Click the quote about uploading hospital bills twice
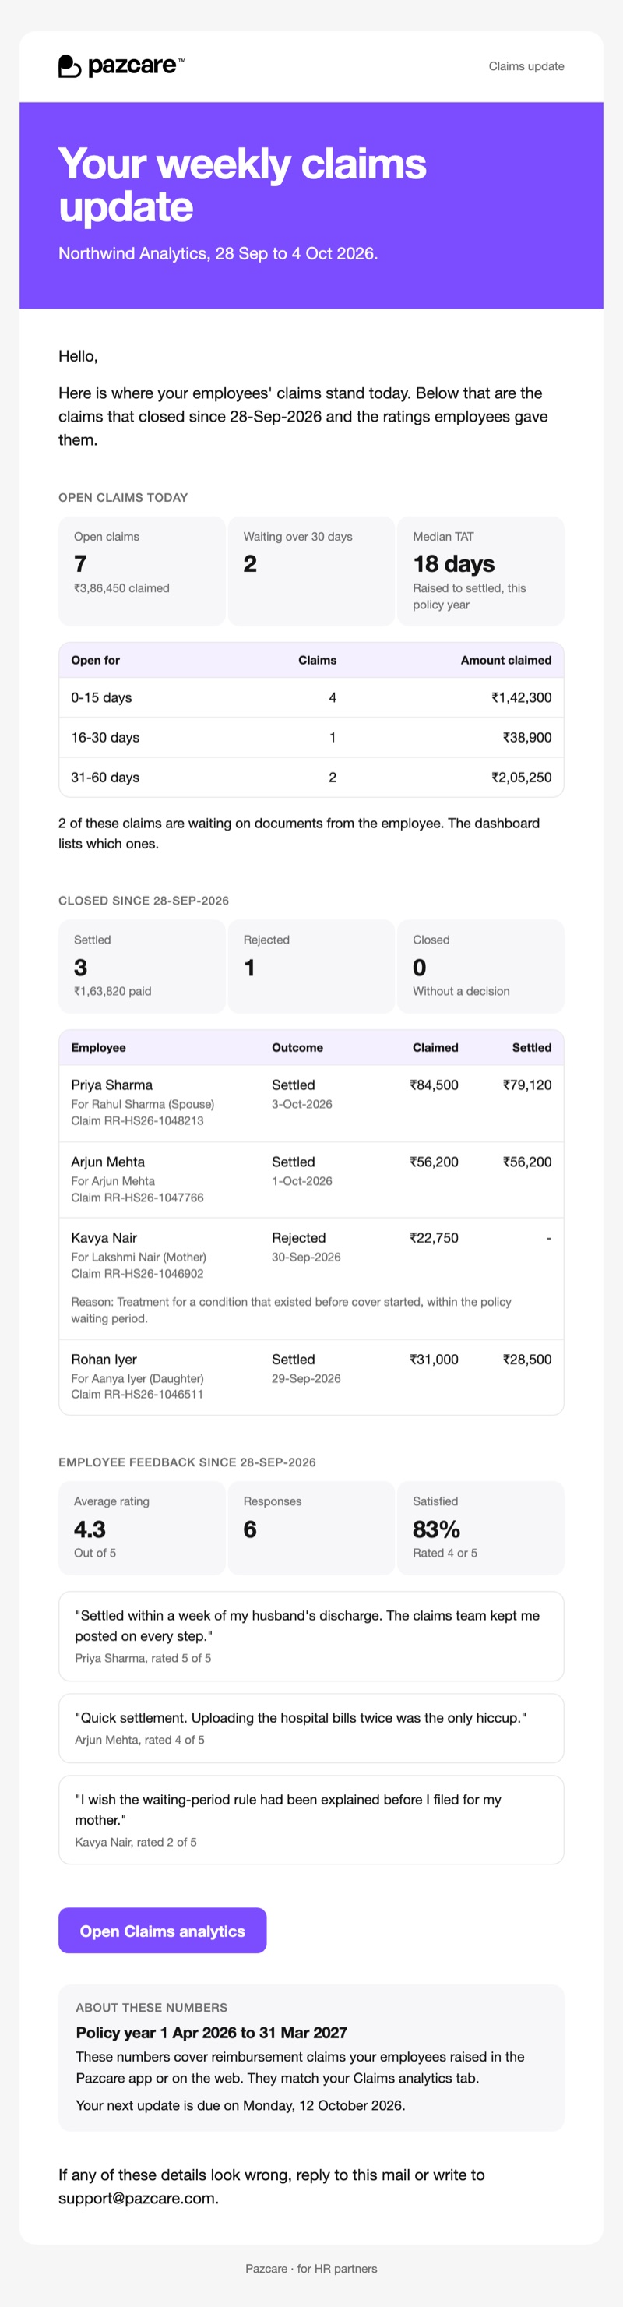 pyautogui.click(x=301, y=1719)
